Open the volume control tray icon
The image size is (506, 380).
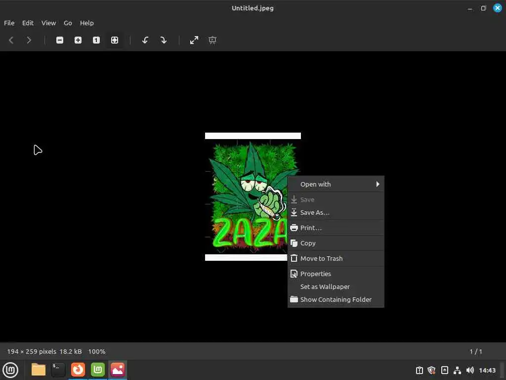click(470, 370)
